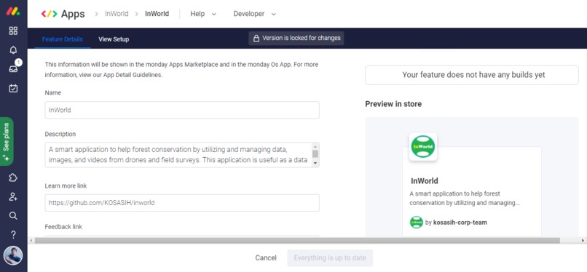Screen dimensions: 587x272
Task: Click the Cancel button
Action: [266, 257]
